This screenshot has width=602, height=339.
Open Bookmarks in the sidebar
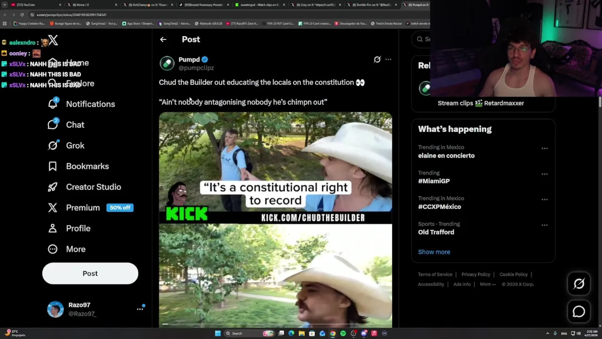78,166
